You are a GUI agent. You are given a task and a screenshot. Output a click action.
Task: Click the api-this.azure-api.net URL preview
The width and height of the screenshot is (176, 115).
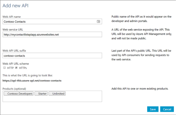pyautogui.click(x=32, y=80)
